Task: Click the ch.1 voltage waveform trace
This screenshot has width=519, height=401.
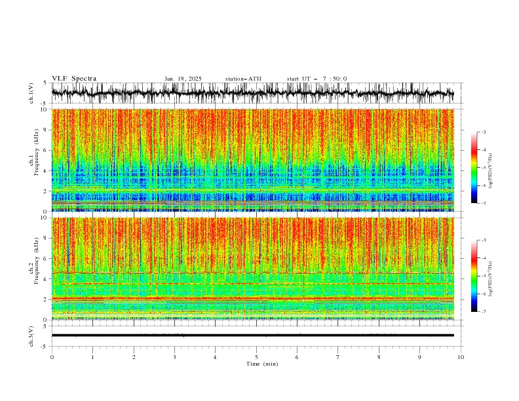Action: click(252, 93)
